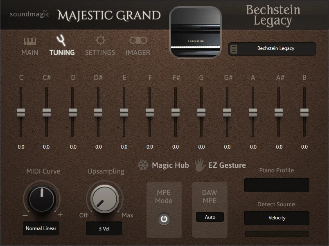Click the C# tuning slider handle
Viewport: 329px width, 246px height.
click(x=46, y=113)
